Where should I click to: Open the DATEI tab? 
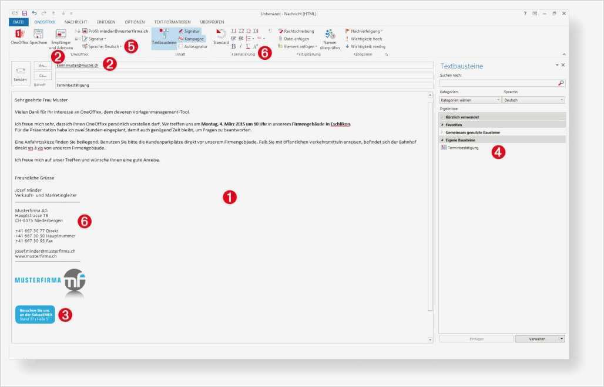pos(18,22)
